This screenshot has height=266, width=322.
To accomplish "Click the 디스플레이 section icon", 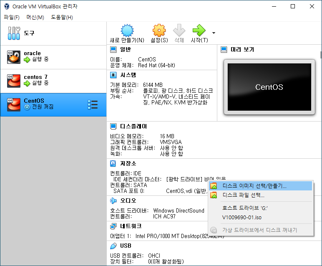I will pyautogui.click(x=113, y=126).
